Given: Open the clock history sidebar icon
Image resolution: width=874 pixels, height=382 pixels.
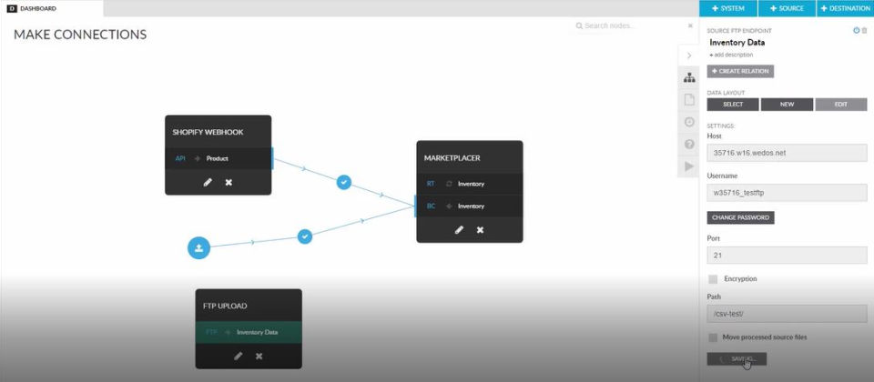Looking at the screenshot, I should (689, 122).
